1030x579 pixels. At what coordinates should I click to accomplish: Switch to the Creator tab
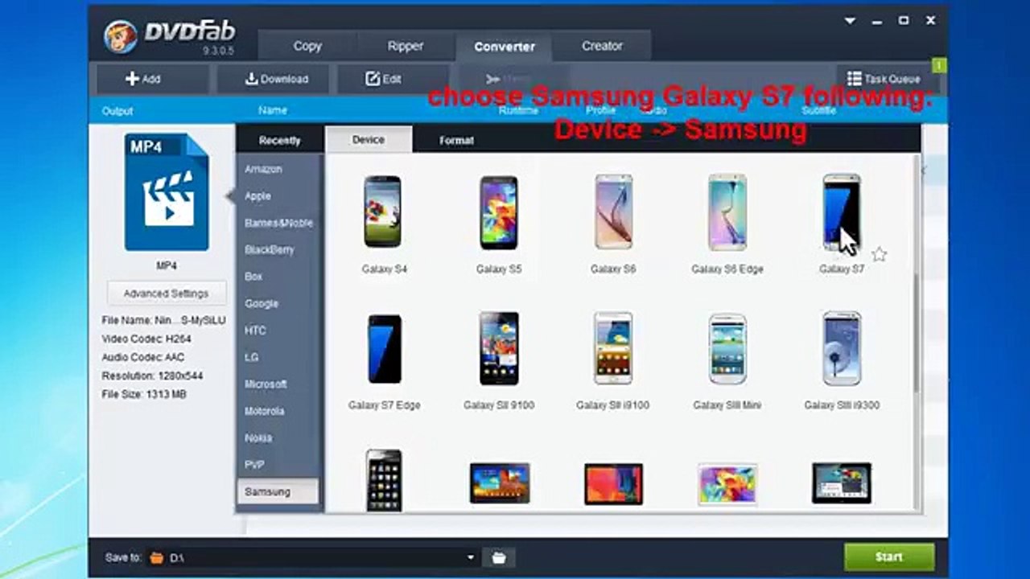pos(602,46)
